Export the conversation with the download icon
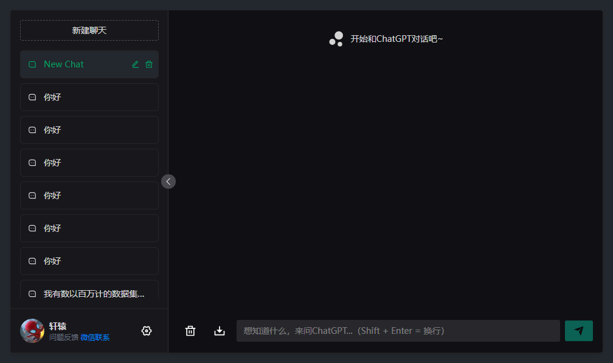This screenshot has height=363, width=613. click(x=220, y=331)
